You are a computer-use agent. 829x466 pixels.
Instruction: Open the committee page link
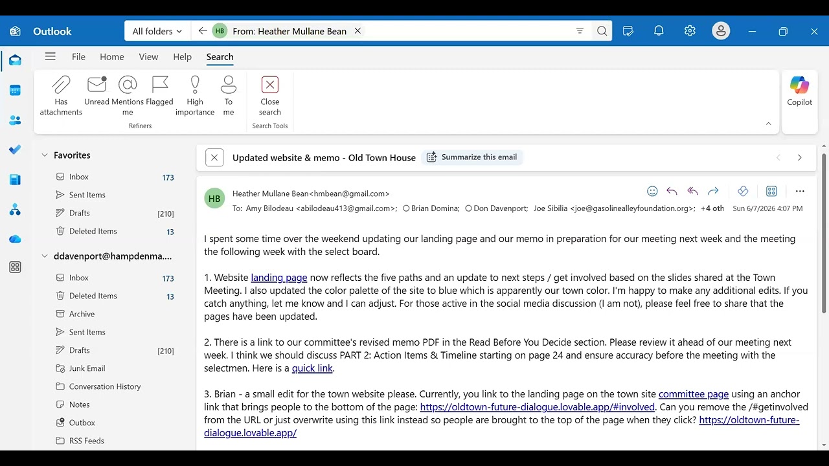[694, 394]
